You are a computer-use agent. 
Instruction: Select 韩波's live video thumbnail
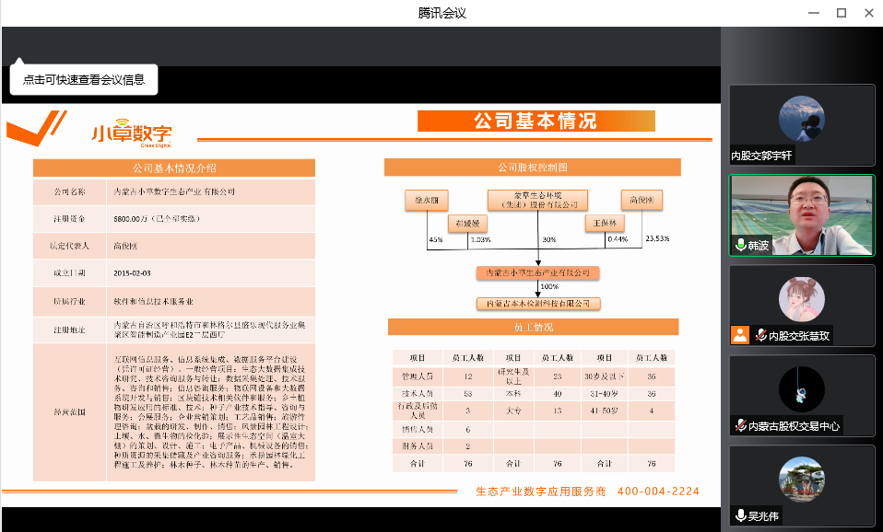click(x=802, y=215)
